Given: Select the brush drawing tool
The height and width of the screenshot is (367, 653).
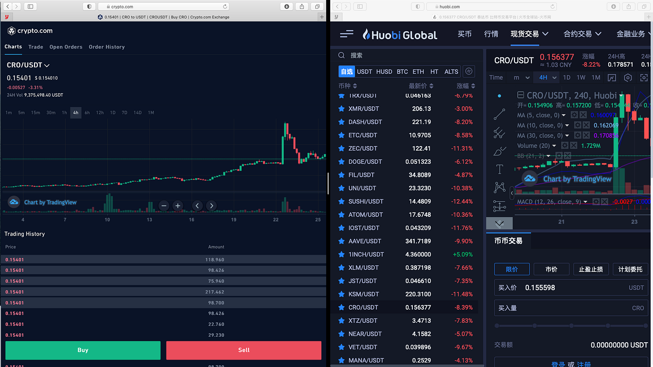Looking at the screenshot, I should pos(499,151).
